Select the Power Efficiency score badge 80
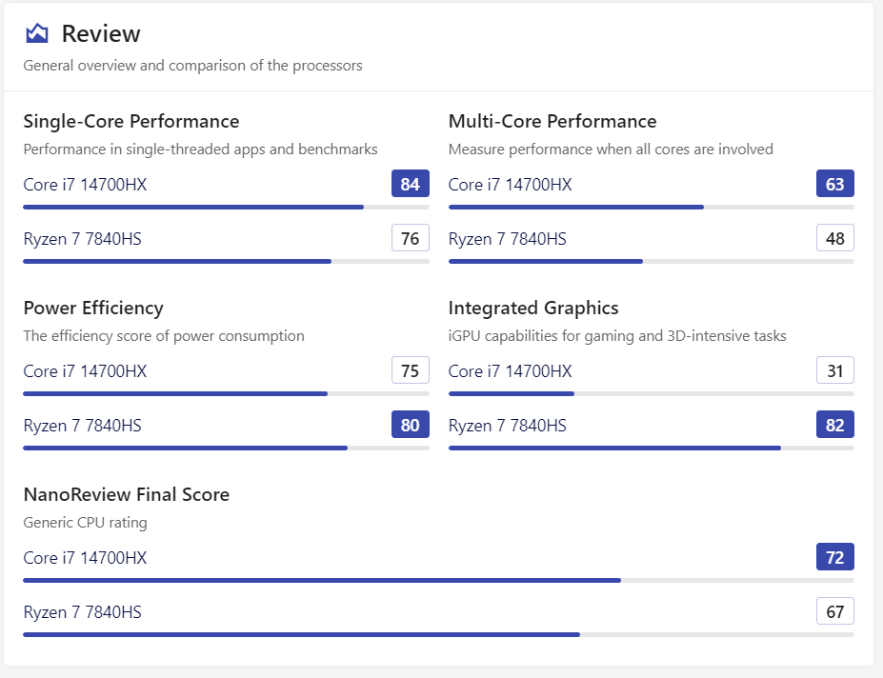 click(410, 425)
